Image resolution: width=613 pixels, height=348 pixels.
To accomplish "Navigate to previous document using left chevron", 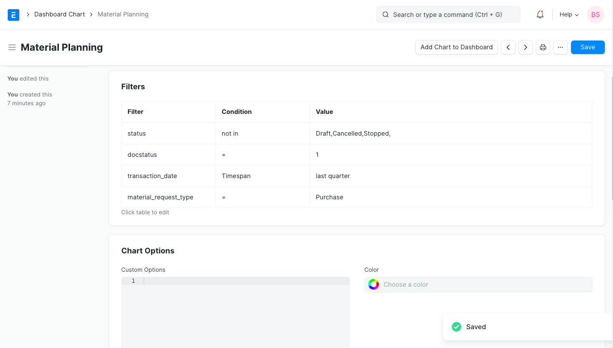I will pos(508,47).
